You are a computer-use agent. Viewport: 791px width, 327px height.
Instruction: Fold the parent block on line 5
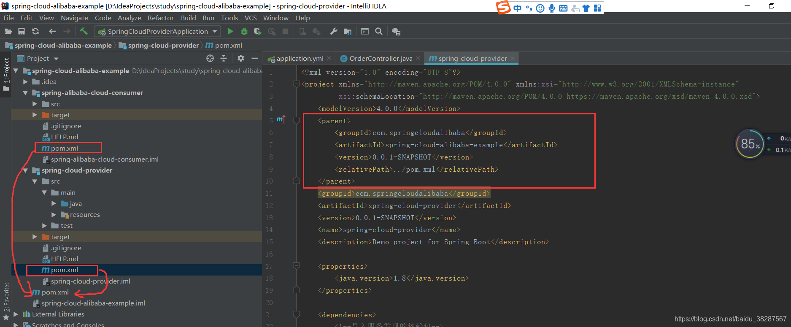[x=297, y=121]
